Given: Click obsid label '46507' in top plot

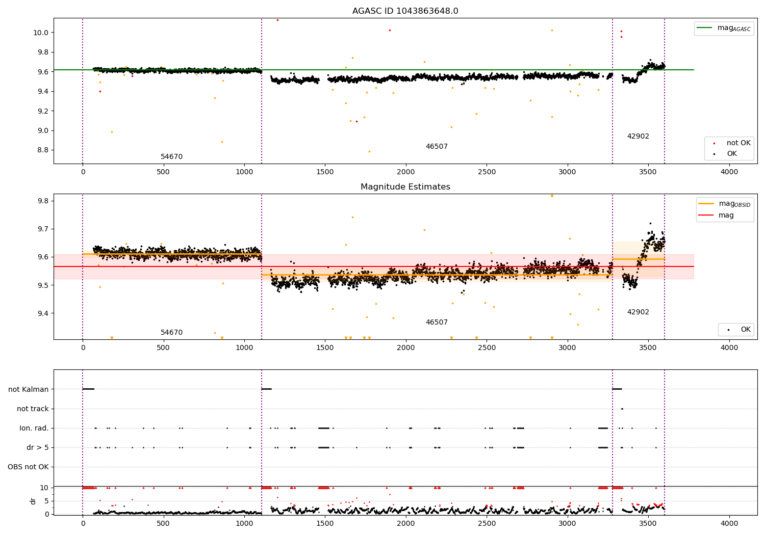Looking at the screenshot, I should pyautogui.click(x=437, y=147).
